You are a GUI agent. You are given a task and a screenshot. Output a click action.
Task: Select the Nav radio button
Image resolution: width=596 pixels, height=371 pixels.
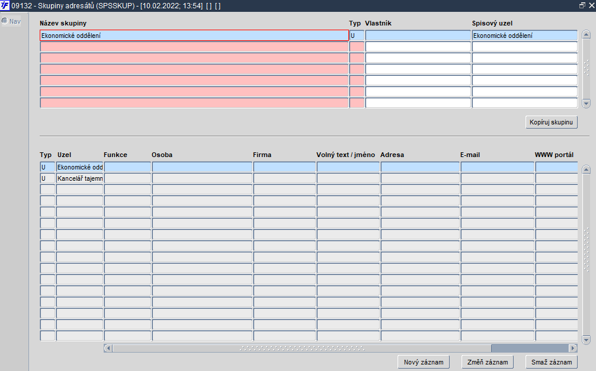[5, 21]
